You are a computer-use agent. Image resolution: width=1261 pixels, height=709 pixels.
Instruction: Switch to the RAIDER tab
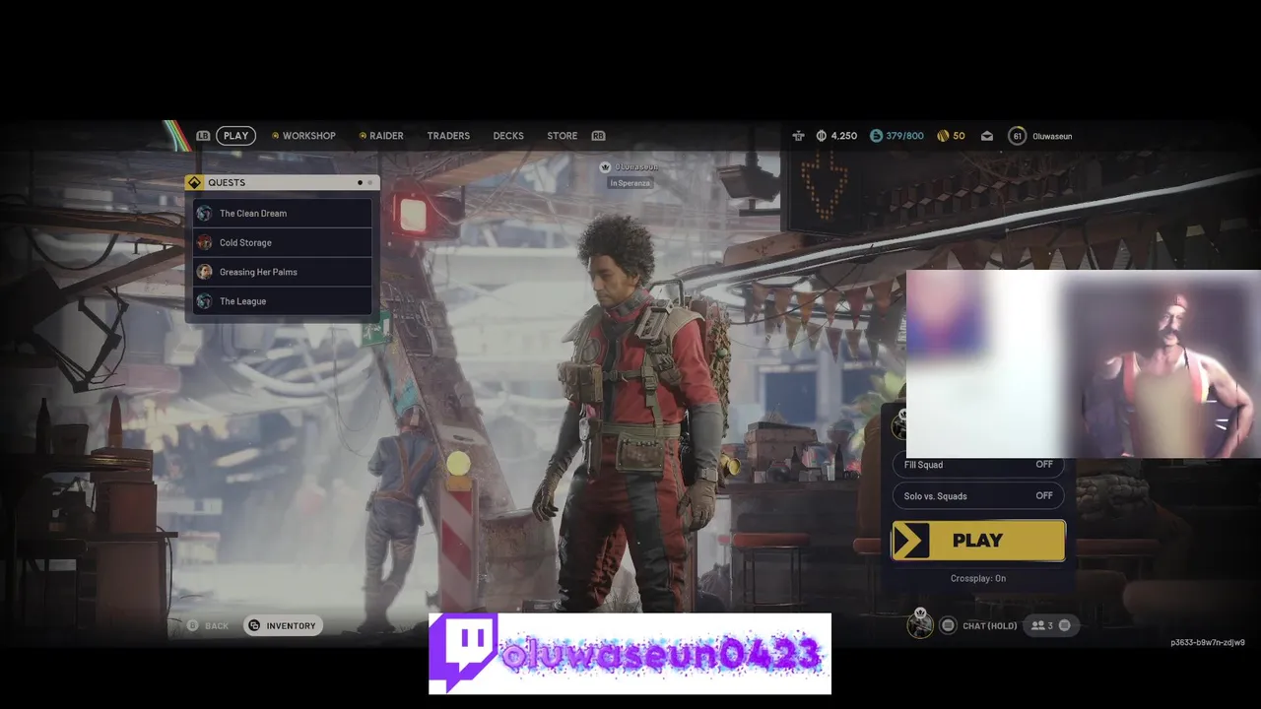pos(386,136)
